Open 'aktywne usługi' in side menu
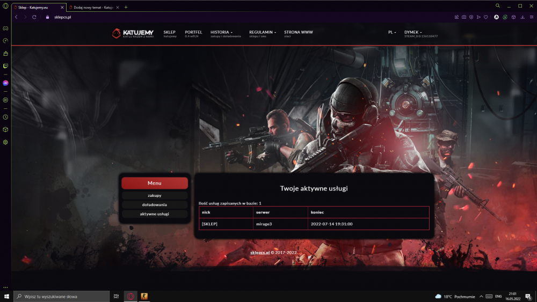Viewport: 537px width, 302px height. coord(155,214)
